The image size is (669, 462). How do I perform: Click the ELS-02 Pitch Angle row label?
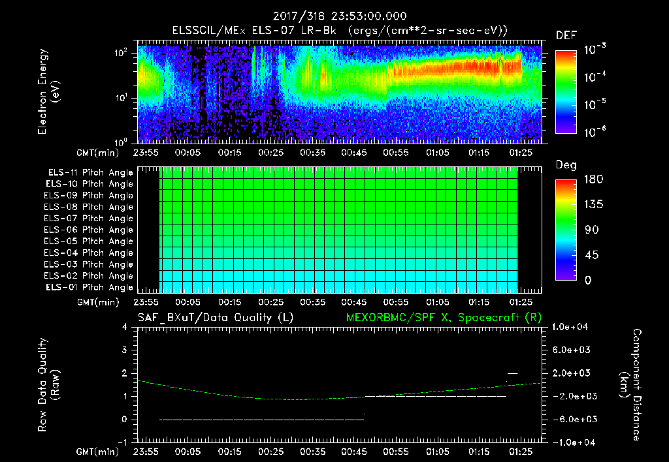89,276
